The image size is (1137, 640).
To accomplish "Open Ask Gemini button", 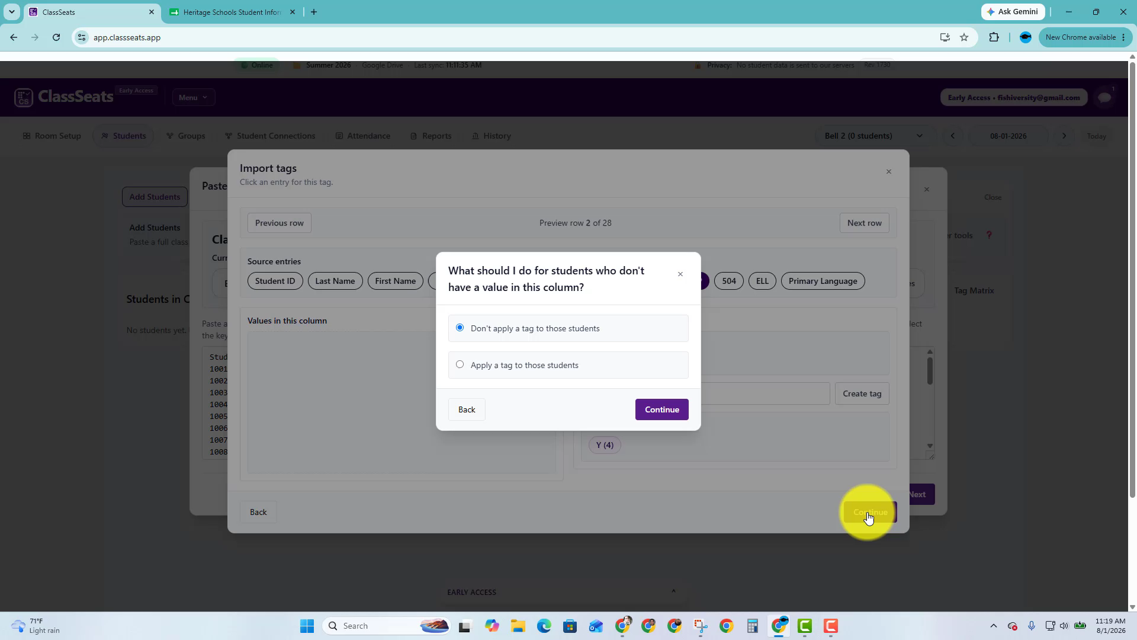I will (x=1013, y=12).
